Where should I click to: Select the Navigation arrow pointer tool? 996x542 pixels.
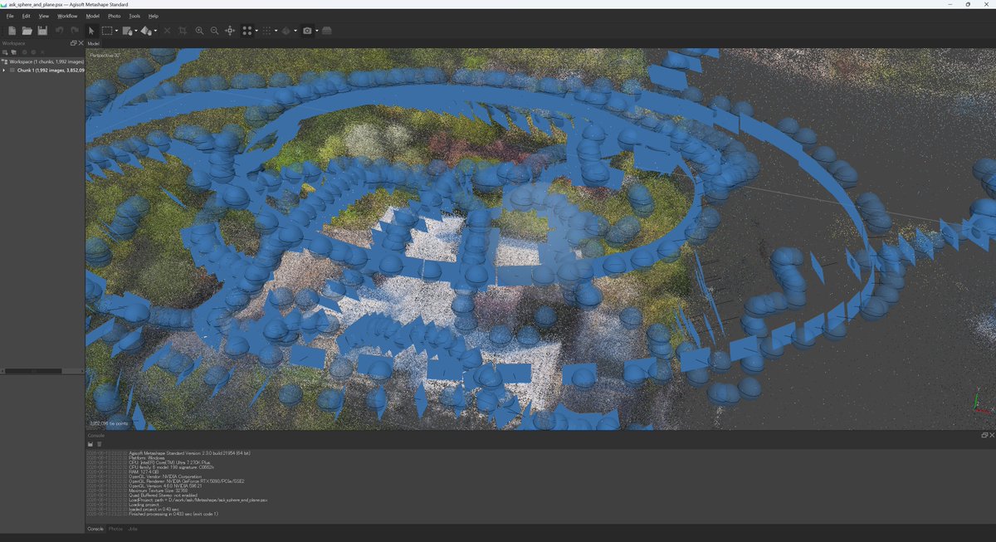91,31
